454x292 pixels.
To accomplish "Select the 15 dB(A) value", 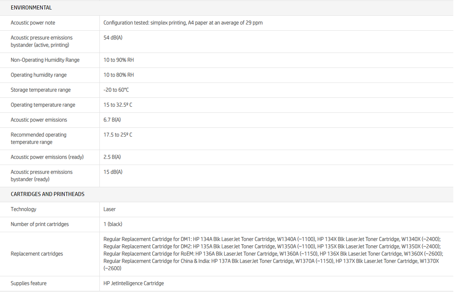I will point(113,172).
